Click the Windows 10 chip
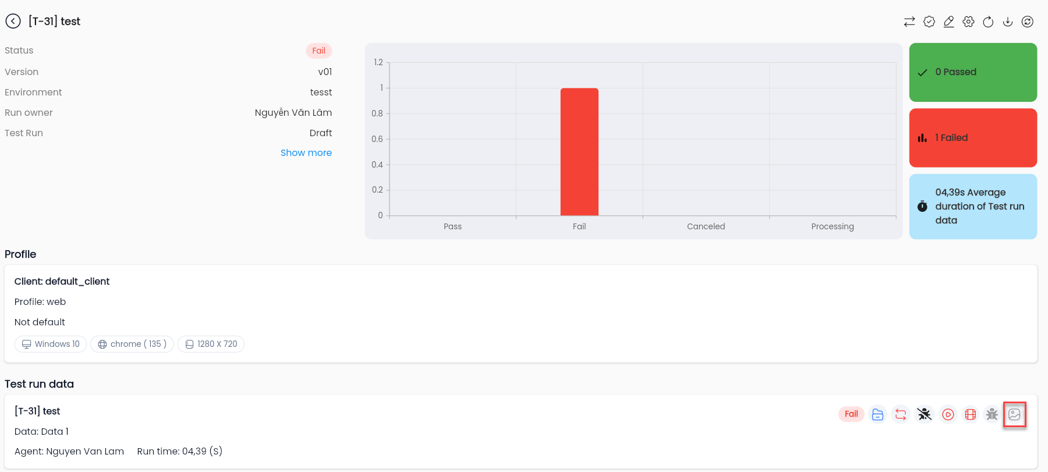This screenshot has width=1048, height=472. (x=51, y=344)
